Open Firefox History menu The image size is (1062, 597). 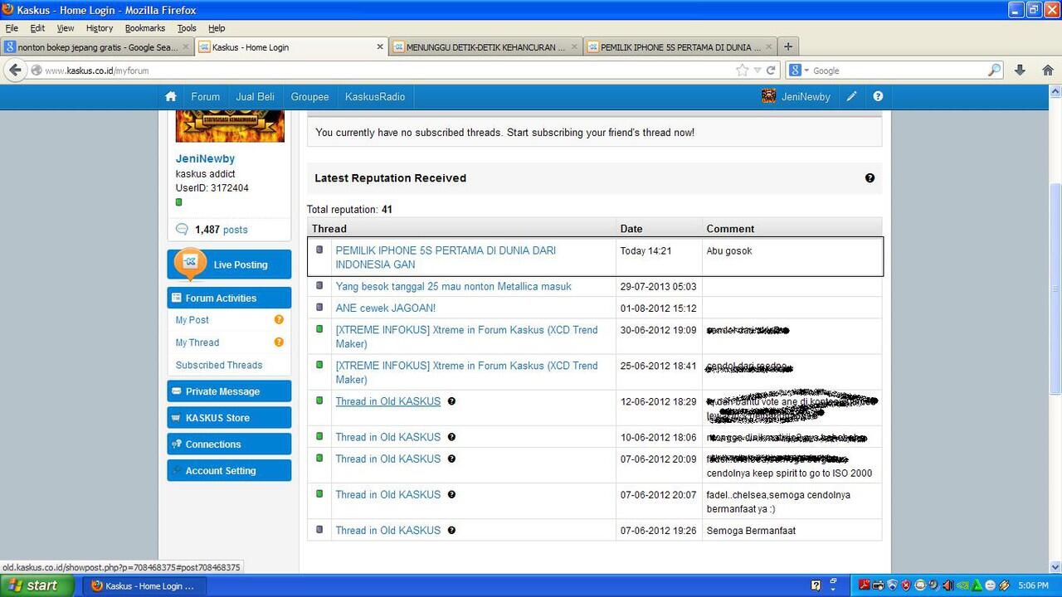(100, 28)
